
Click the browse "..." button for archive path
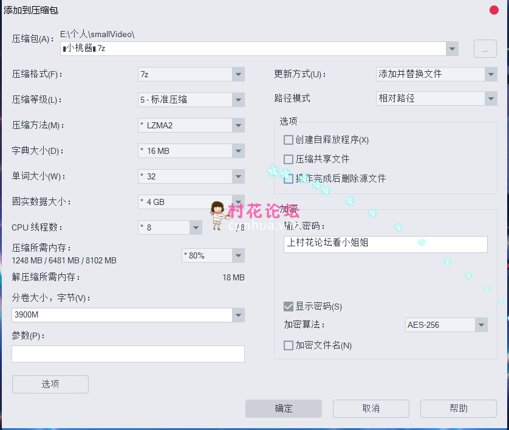click(x=485, y=49)
